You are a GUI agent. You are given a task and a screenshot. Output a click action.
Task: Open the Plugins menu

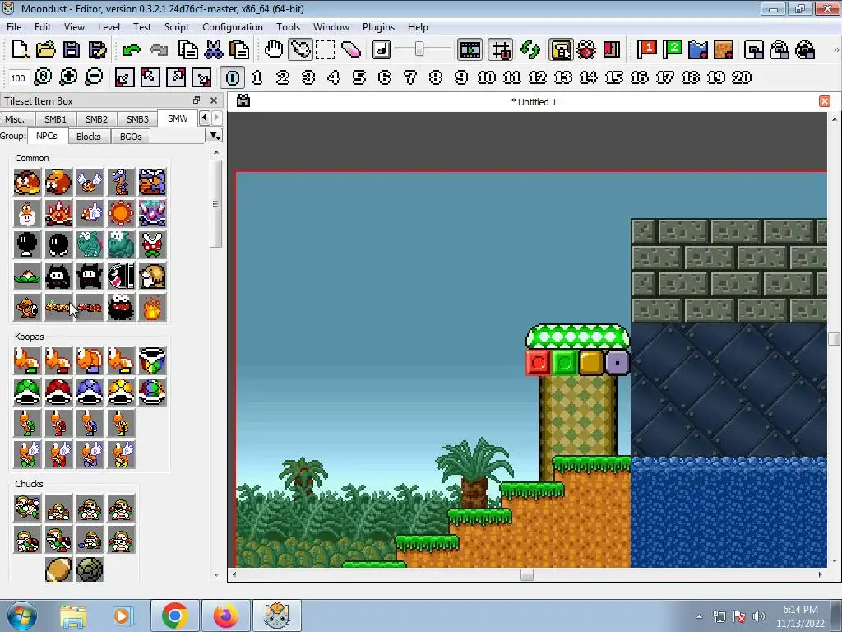point(378,27)
